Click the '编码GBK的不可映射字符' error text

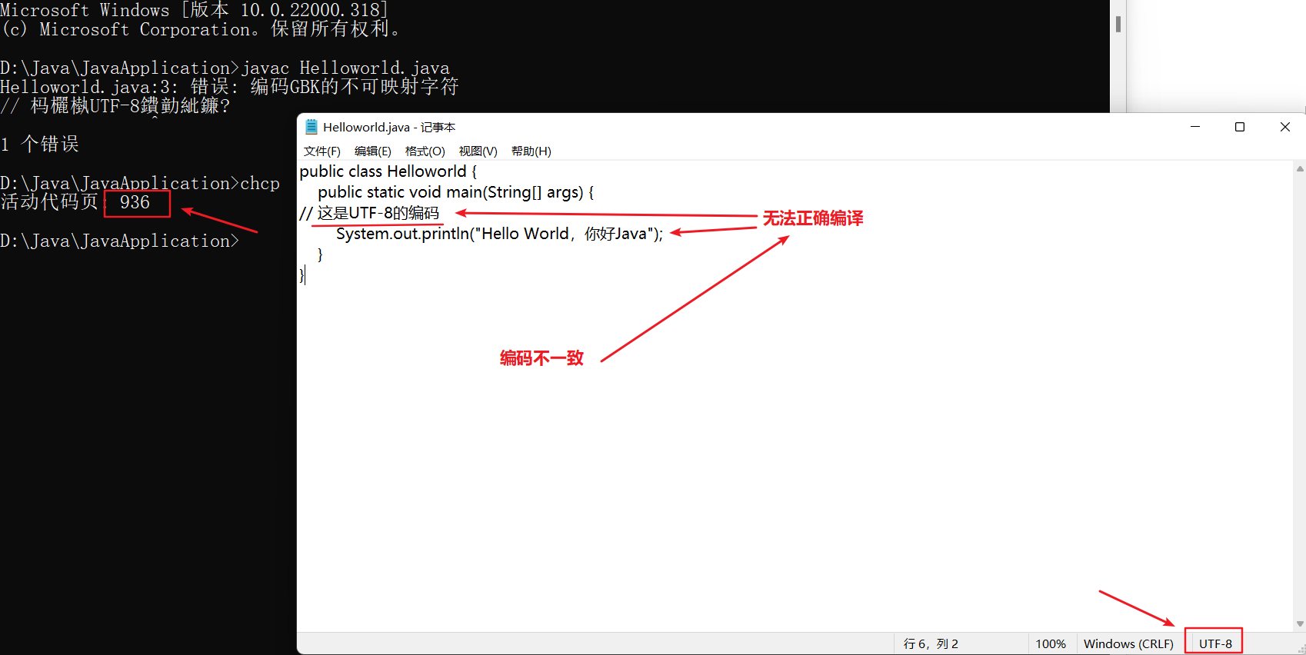tap(355, 86)
